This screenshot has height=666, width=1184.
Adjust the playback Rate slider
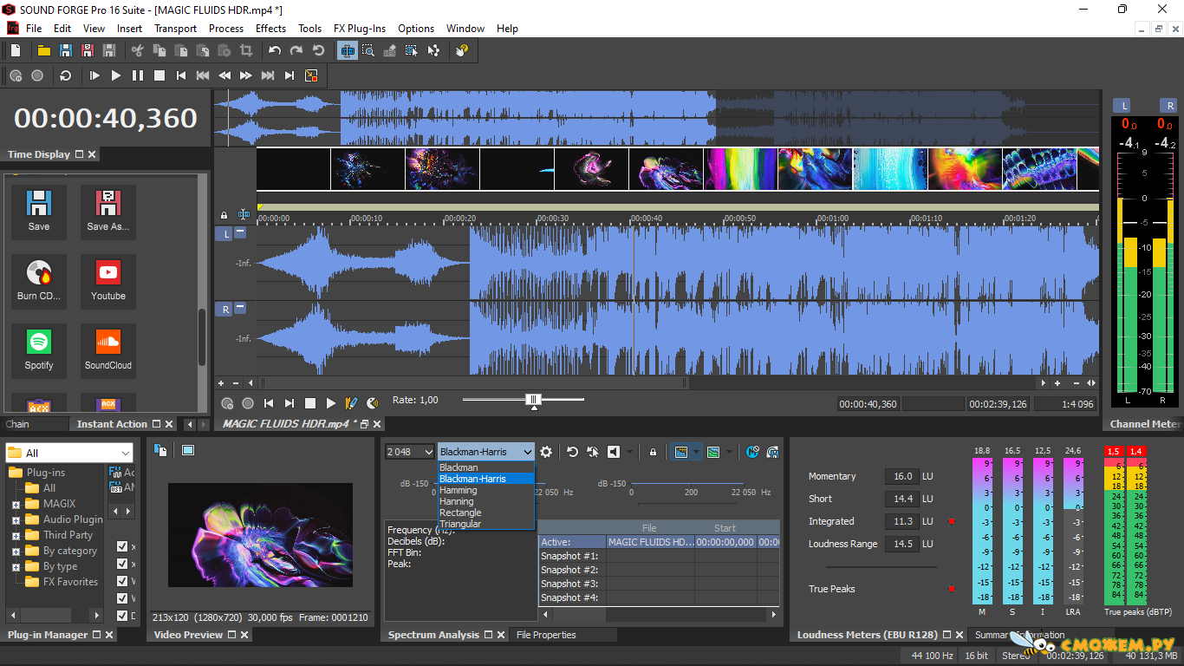(534, 400)
